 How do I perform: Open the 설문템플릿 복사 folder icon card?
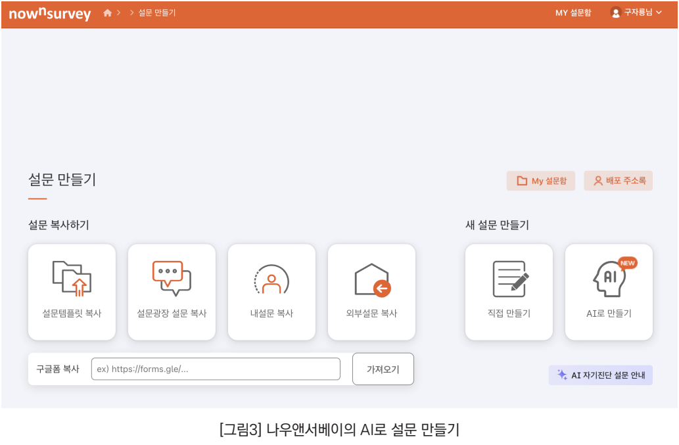click(72, 279)
